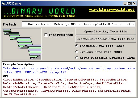Click the API Demo title bar text
The height and width of the screenshot is (98, 138).
pyautogui.click(x=14, y=3)
